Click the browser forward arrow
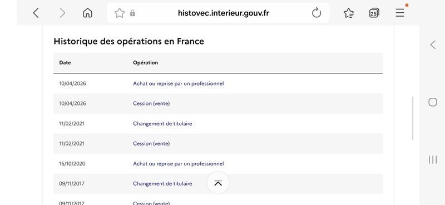Viewport: 445px width, 205px height. (62, 13)
